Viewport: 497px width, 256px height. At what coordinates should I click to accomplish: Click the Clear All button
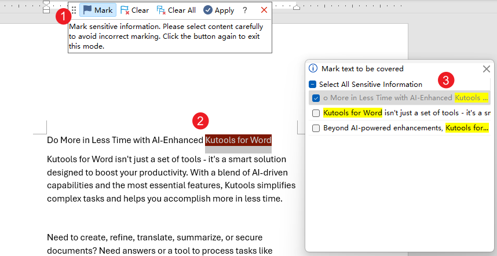(176, 10)
